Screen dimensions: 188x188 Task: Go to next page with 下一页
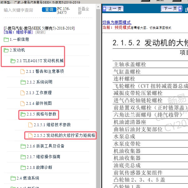(x=171, y=8)
